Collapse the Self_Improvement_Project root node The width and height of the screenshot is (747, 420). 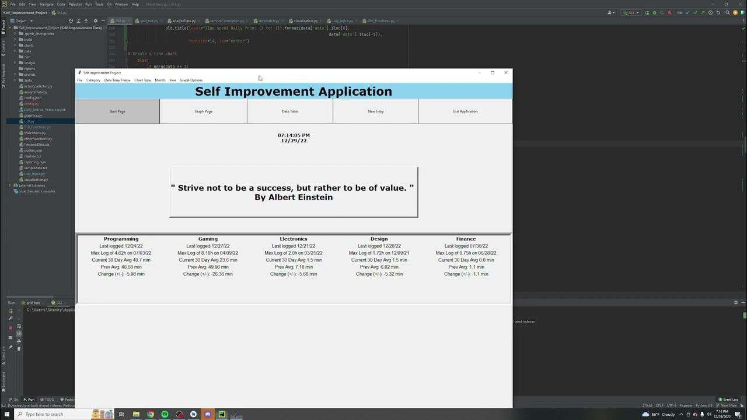[10, 28]
